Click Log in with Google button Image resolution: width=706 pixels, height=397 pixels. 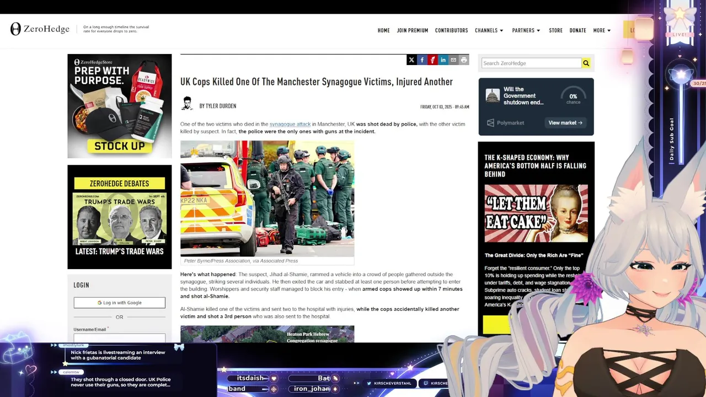pyautogui.click(x=120, y=303)
